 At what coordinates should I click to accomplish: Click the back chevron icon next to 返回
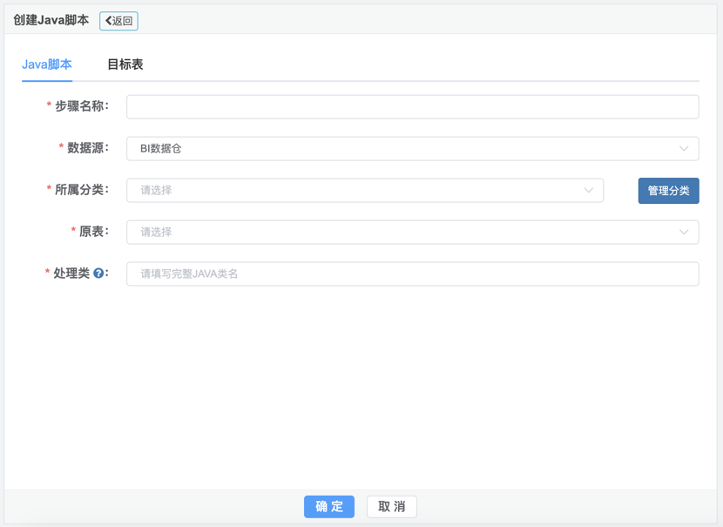pos(109,21)
